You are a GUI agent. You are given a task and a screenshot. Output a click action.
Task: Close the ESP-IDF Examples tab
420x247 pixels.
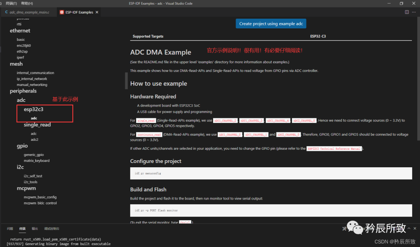pos(97,12)
